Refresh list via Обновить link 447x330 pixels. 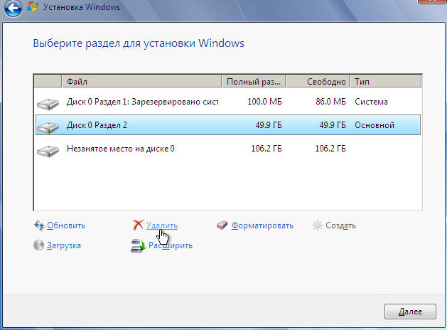coord(66,225)
